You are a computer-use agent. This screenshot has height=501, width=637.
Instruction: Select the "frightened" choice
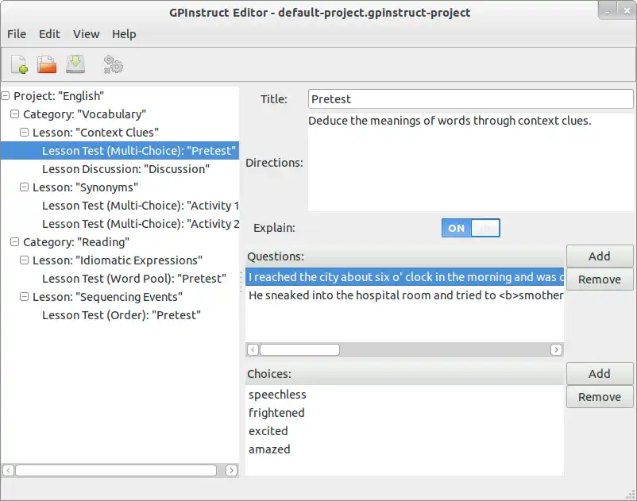(404, 413)
